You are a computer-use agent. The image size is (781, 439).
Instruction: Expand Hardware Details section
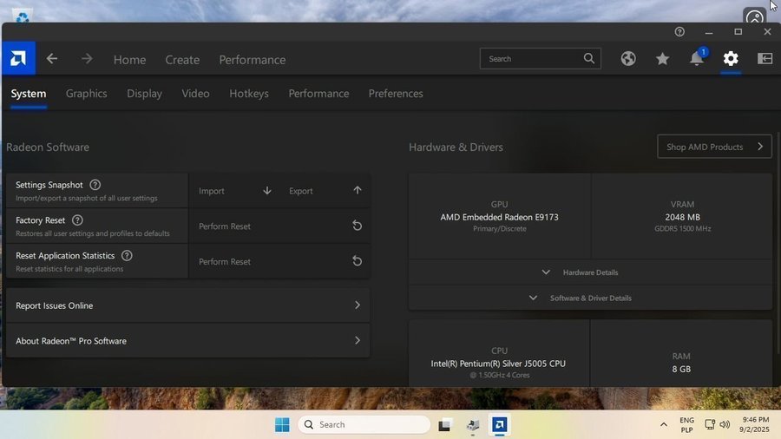(590, 272)
